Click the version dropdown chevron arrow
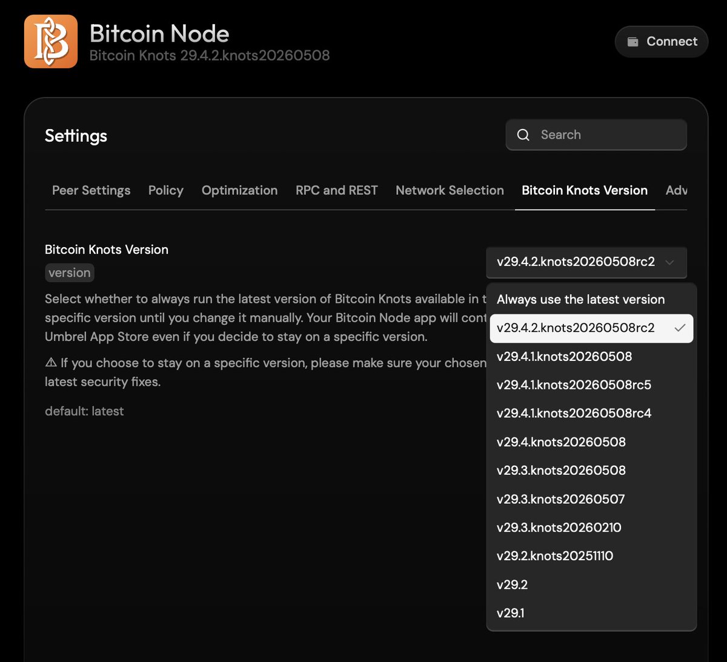Screen dimensions: 727x662 click(669, 262)
